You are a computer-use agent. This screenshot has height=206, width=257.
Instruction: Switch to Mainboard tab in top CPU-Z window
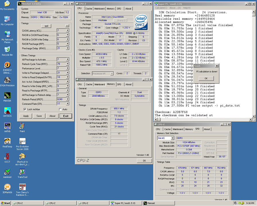pos(99,9)
